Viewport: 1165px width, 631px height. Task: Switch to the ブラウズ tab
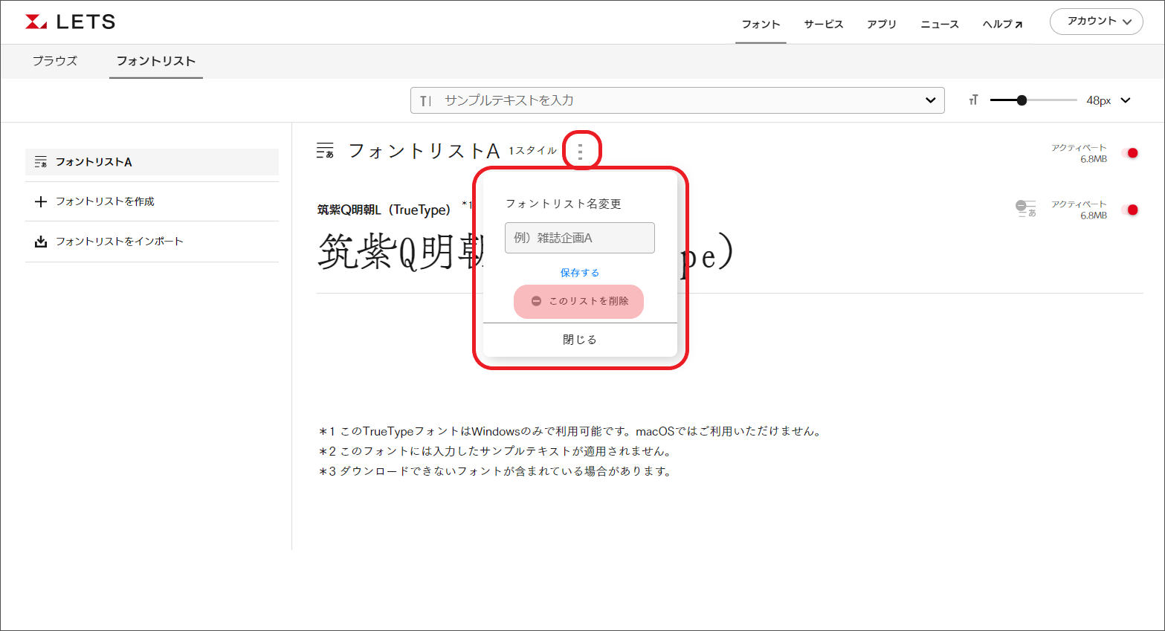[x=55, y=61]
